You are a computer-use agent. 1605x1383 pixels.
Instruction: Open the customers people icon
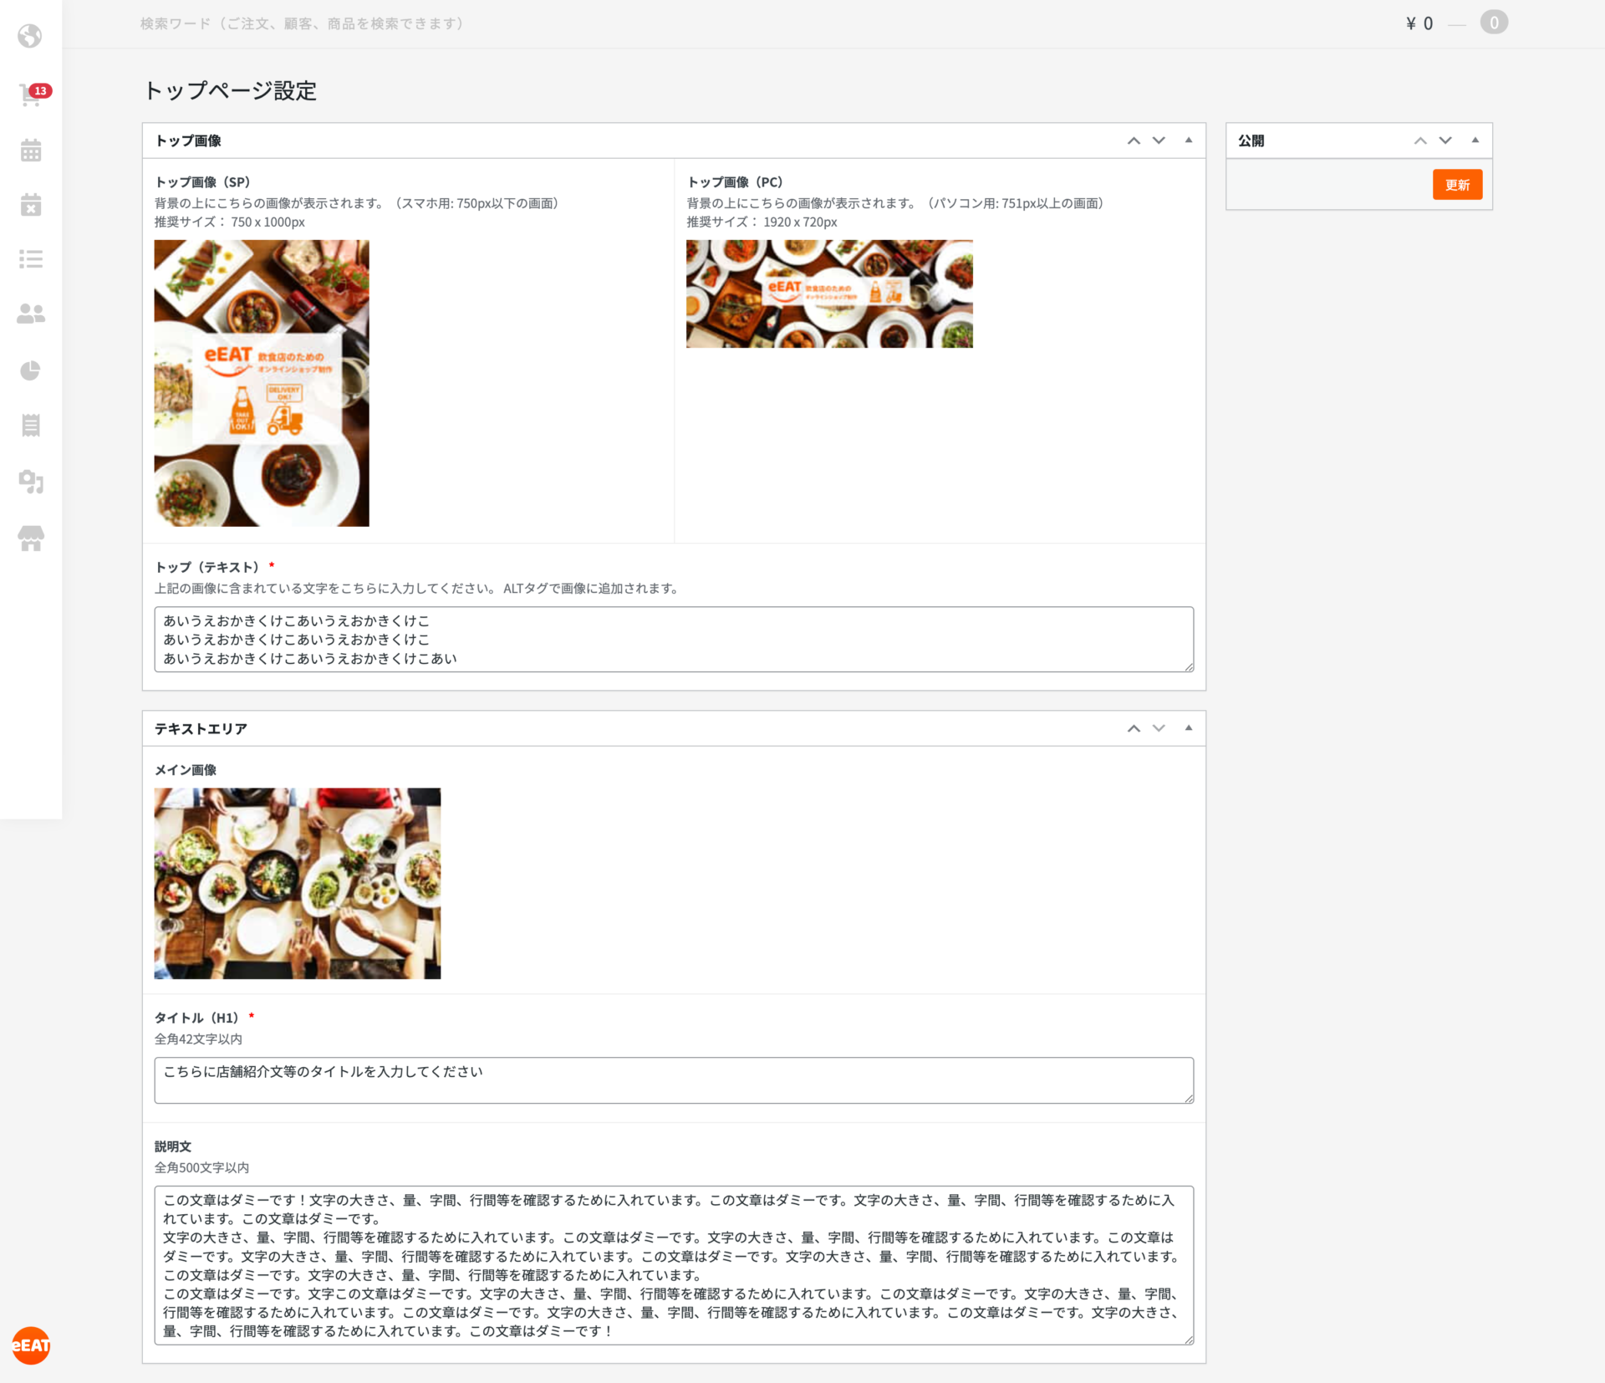pyautogui.click(x=31, y=314)
